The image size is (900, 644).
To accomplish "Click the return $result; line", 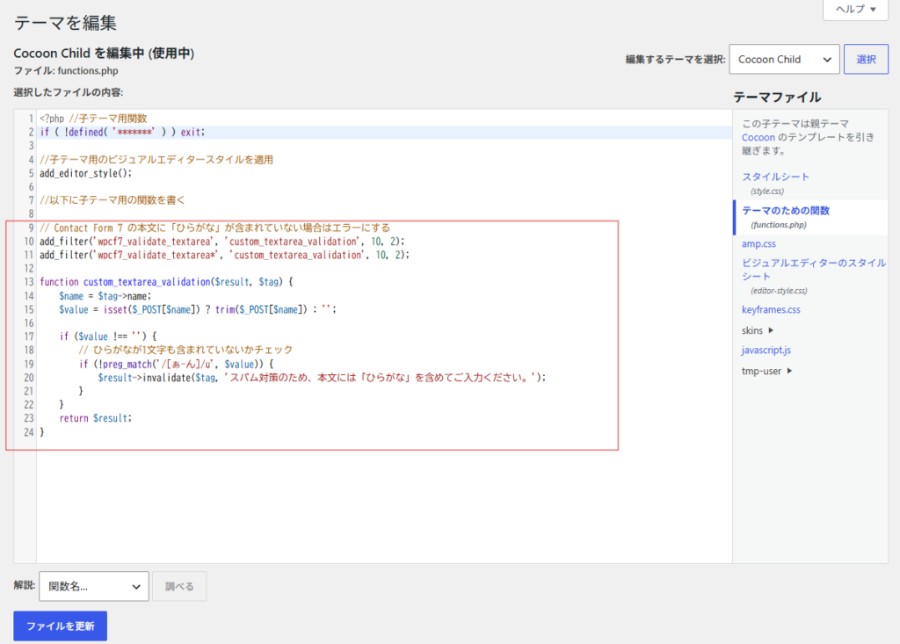I will (95, 418).
